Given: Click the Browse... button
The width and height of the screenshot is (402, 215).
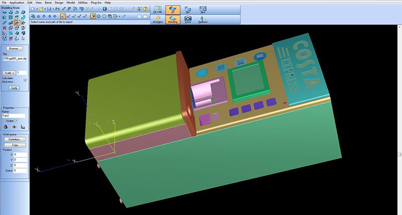Looking at the screenshot, I should [14, 48].
